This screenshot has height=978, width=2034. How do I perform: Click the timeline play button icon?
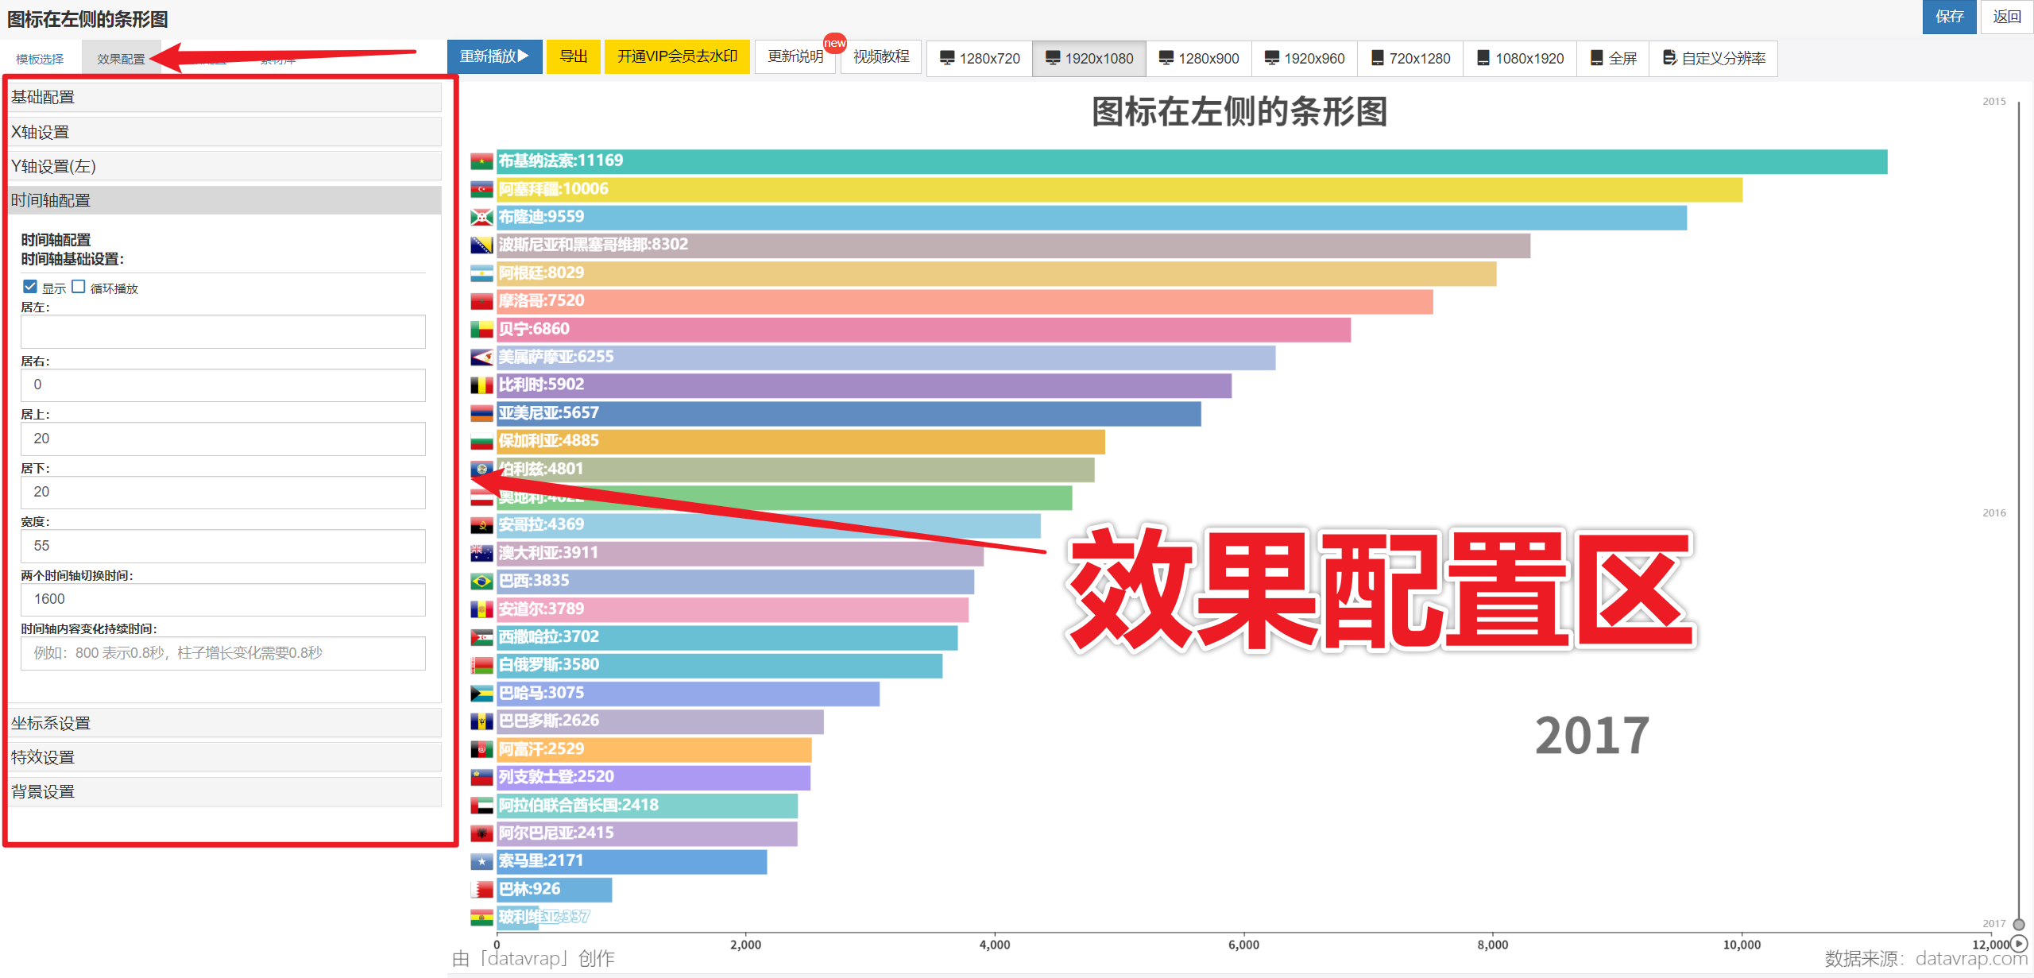point(2018,943)
